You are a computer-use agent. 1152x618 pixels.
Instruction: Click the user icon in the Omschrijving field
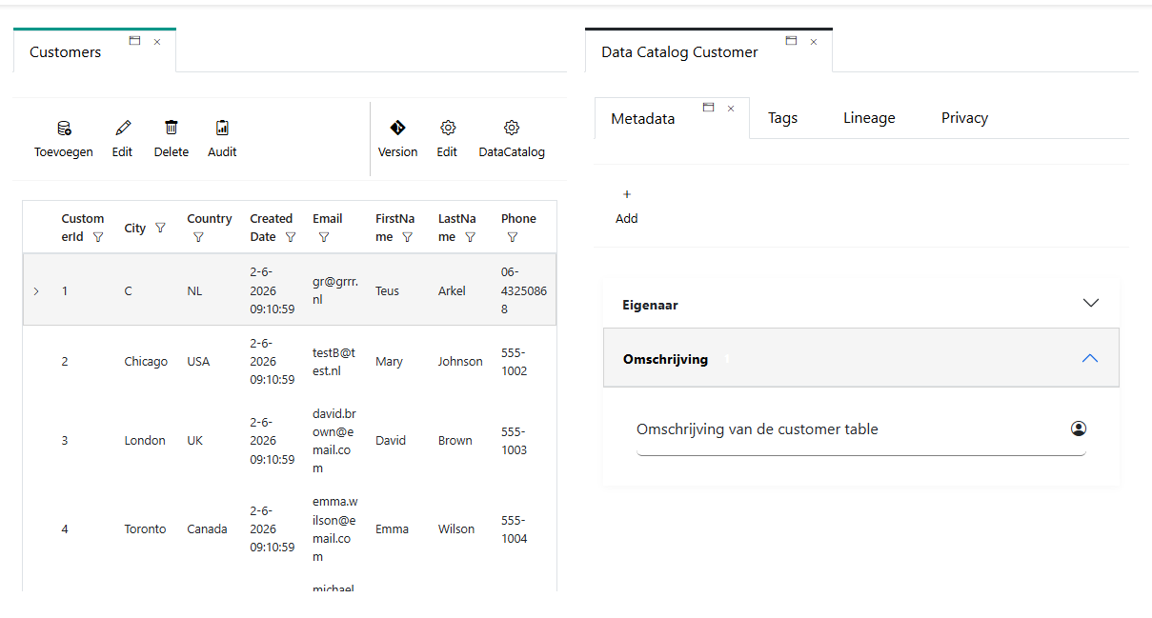click(1079, 429)
